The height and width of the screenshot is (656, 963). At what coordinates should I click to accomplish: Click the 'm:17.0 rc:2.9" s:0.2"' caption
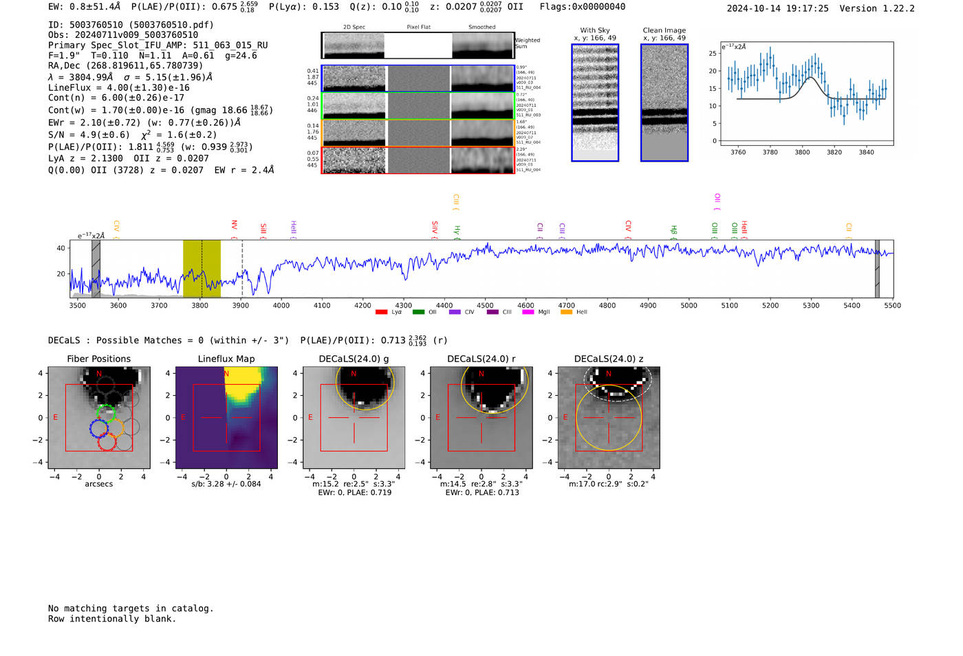(609, 484)
